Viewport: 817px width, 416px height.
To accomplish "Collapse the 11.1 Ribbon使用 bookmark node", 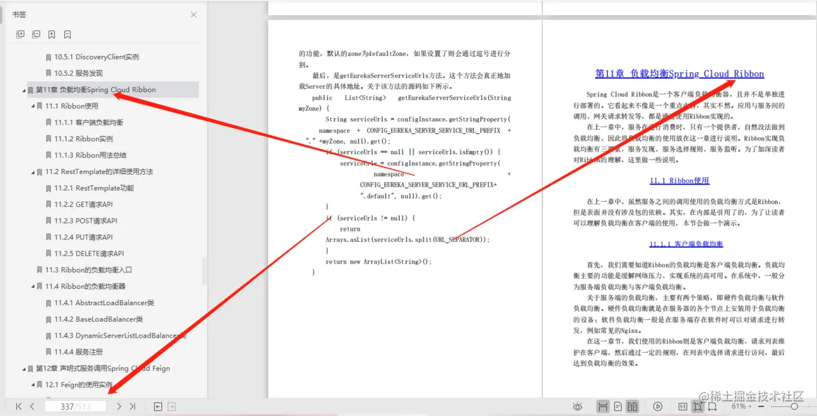I will 34,106.
